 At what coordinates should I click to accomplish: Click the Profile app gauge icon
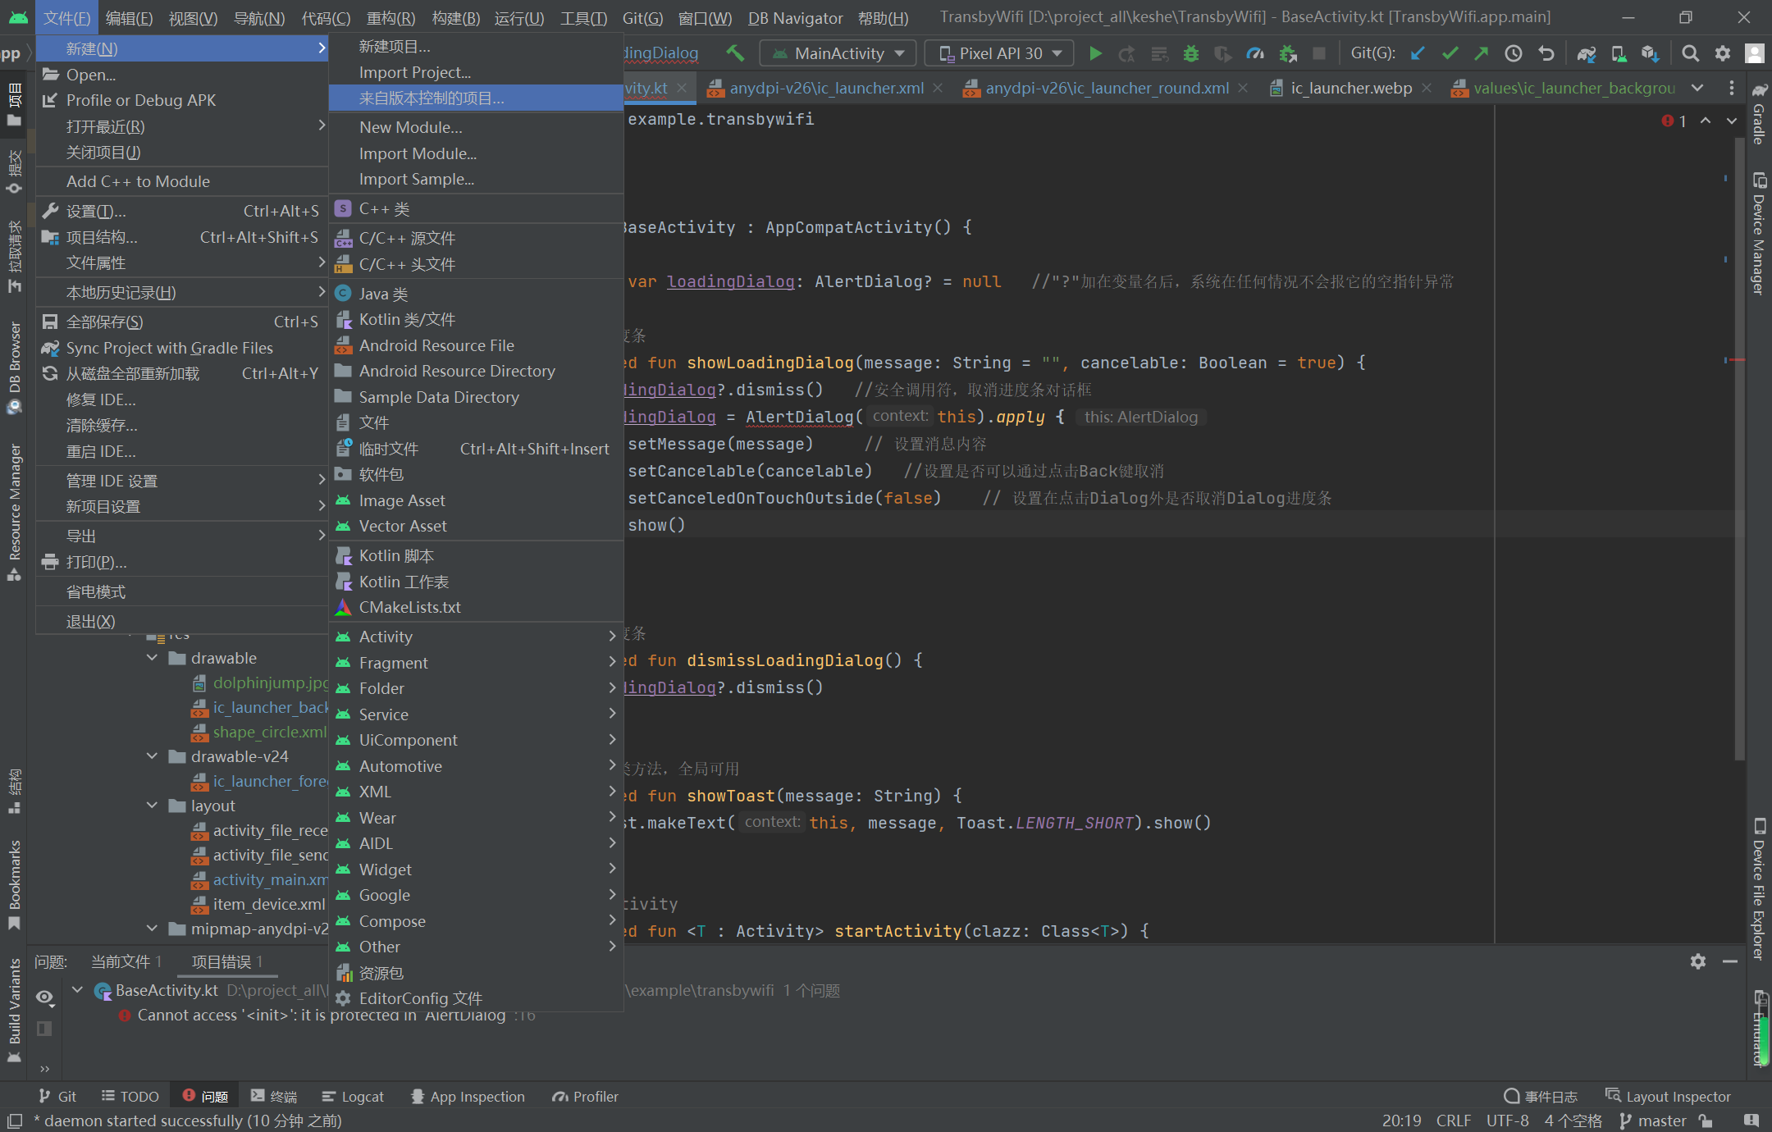1255,53
